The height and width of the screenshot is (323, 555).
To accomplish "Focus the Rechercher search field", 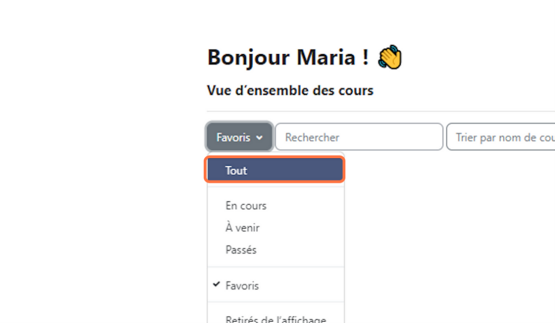I will coord(359,137).
